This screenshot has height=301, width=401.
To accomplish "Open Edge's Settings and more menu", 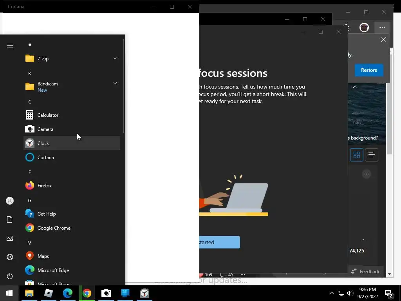I will 382,27.
